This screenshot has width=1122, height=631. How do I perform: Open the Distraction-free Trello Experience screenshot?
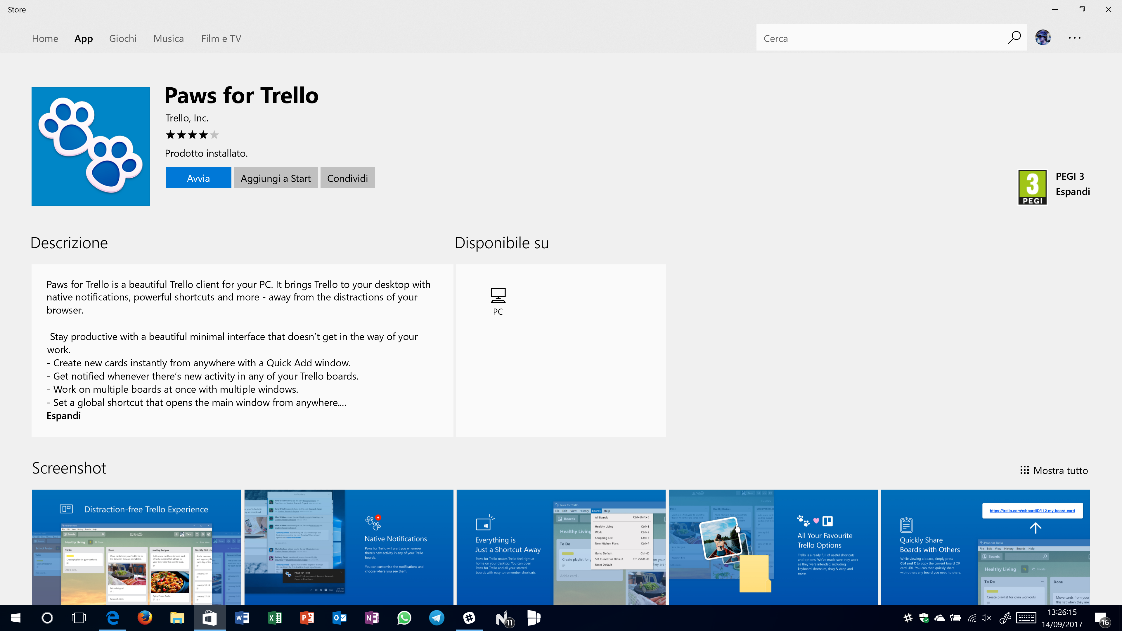136,547
